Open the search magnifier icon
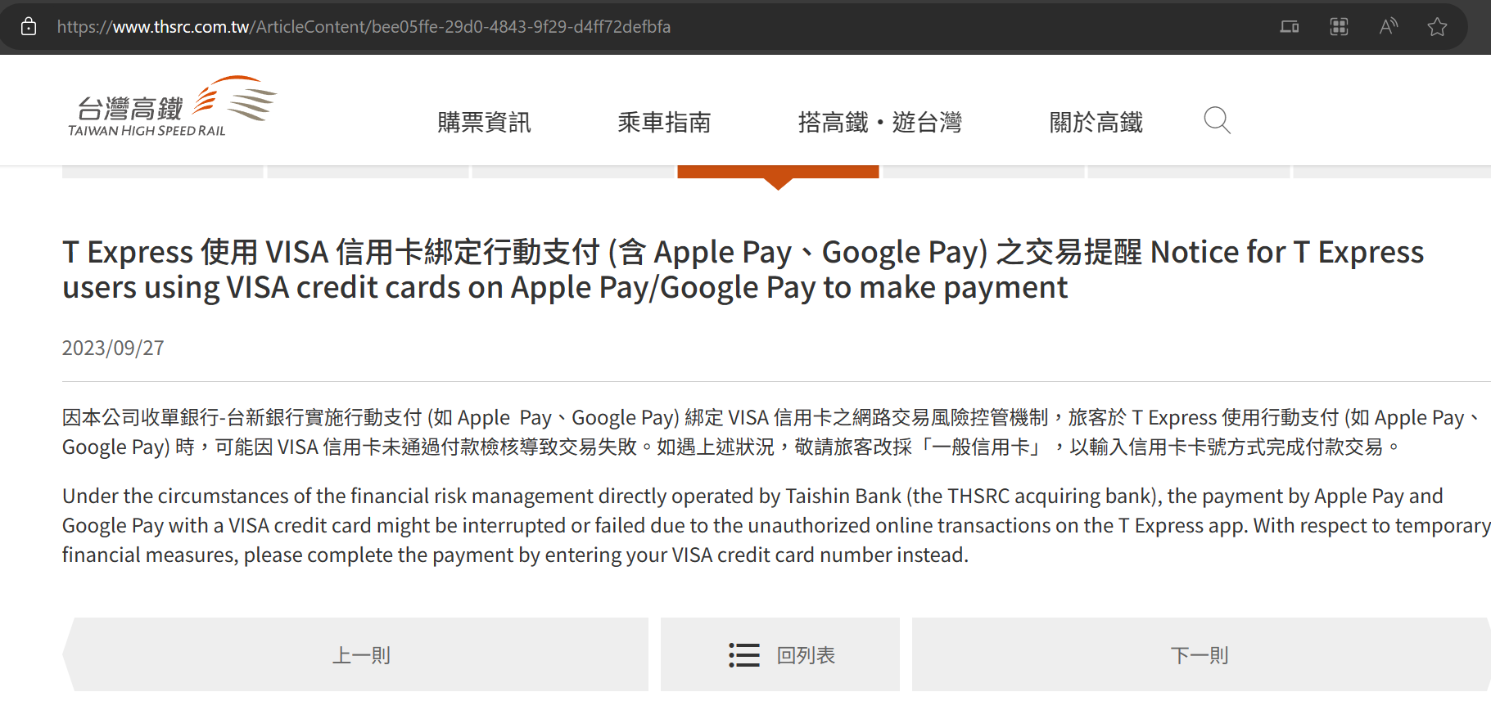The height and width of the screenshot is (719, 1491). point(1217,121)
